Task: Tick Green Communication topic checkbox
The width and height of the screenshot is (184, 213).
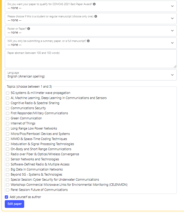Action: click(x=7, y=118)
